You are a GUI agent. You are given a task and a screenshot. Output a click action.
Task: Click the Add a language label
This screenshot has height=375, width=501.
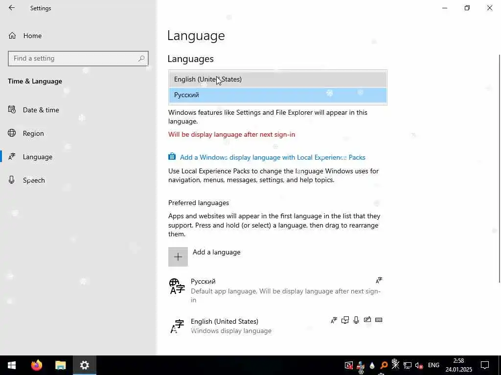[217, 252]
